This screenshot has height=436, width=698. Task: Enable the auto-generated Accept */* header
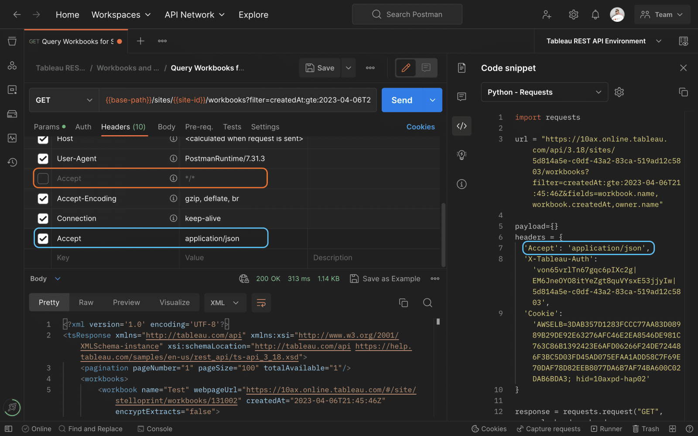[x=43, y=178]
